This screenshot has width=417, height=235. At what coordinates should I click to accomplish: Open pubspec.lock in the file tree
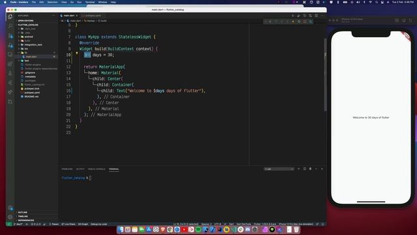click(x=32, y=89)
